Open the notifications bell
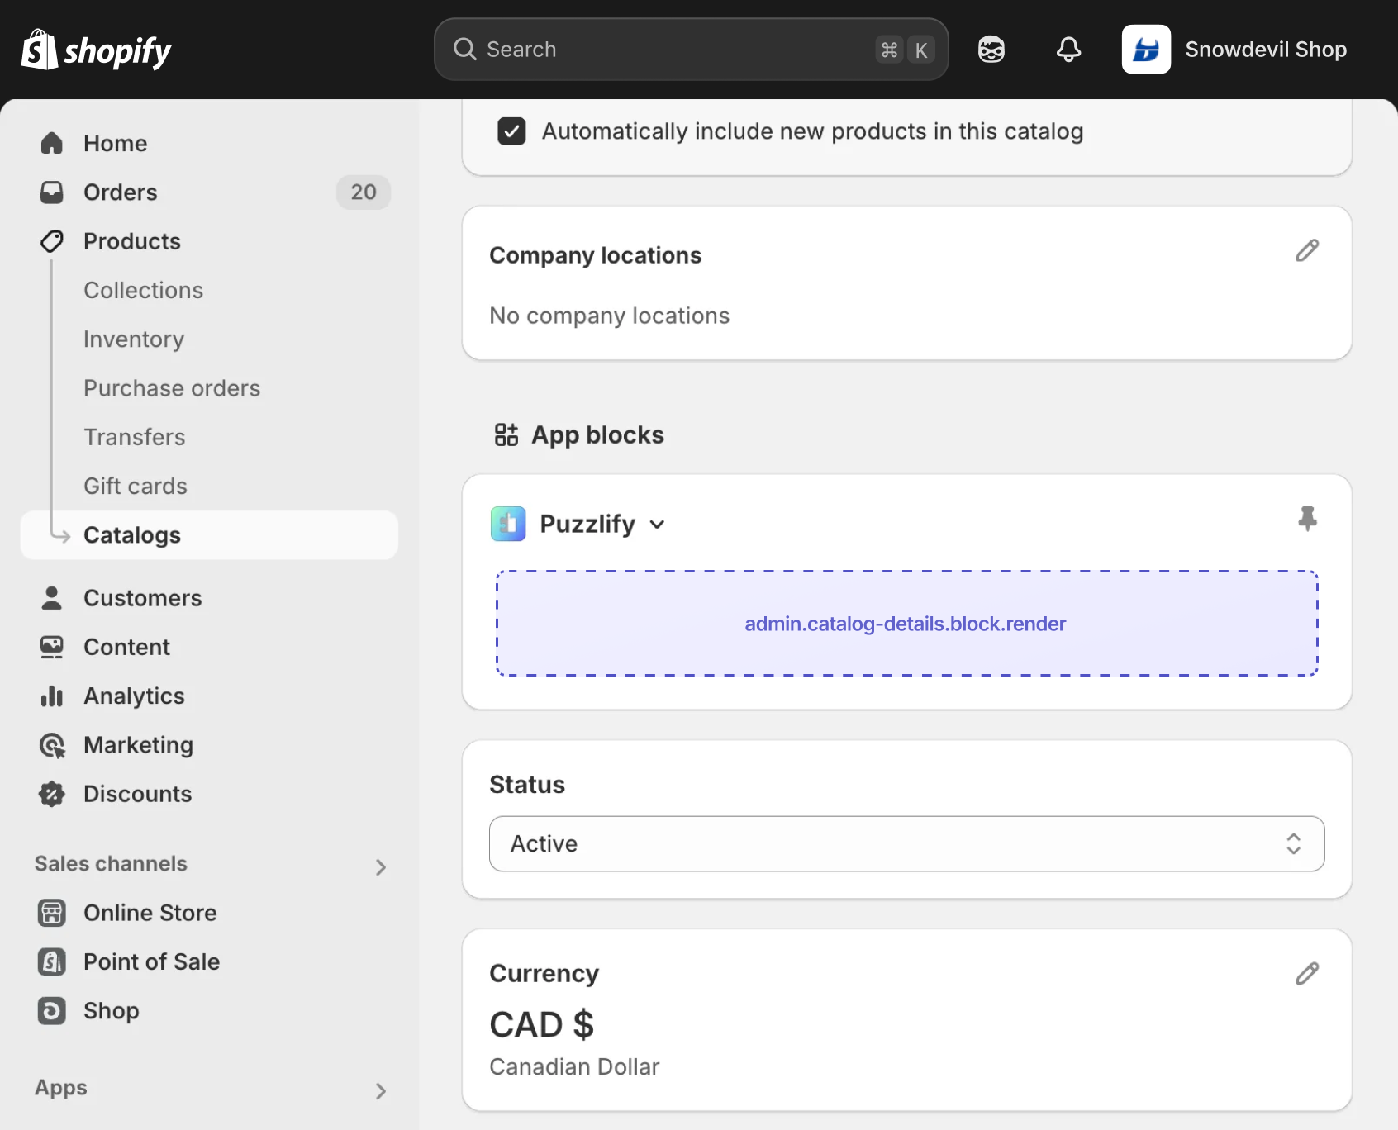The width and height of the screenshot is (1398, 1130). (1068, 50)
